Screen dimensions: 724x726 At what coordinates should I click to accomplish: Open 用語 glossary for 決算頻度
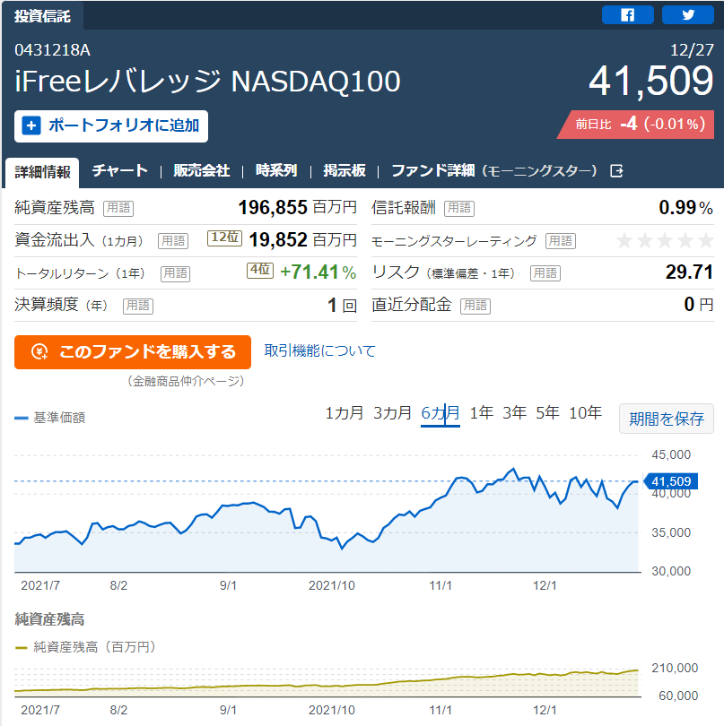[x=138, y=306]
